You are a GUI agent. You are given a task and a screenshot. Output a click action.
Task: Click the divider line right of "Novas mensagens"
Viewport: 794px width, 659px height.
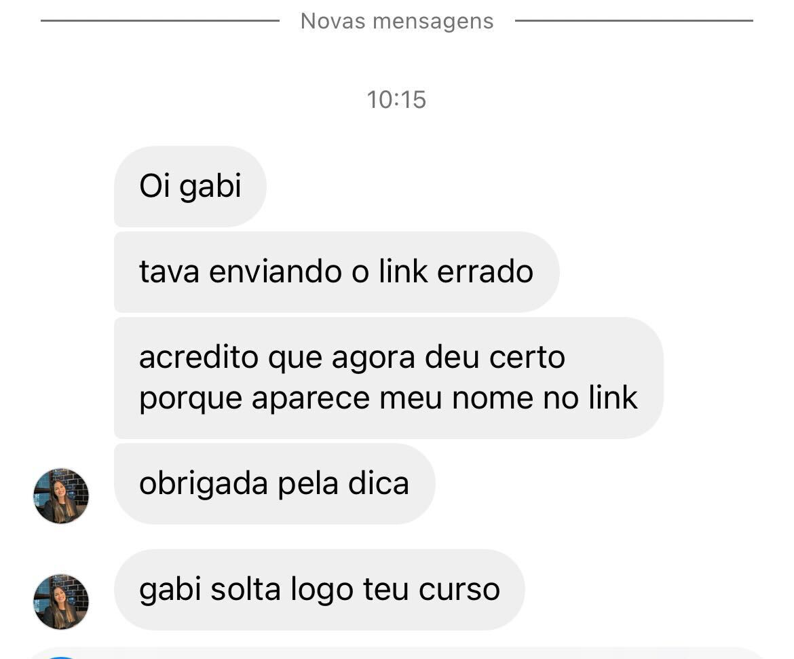point(634,21)
